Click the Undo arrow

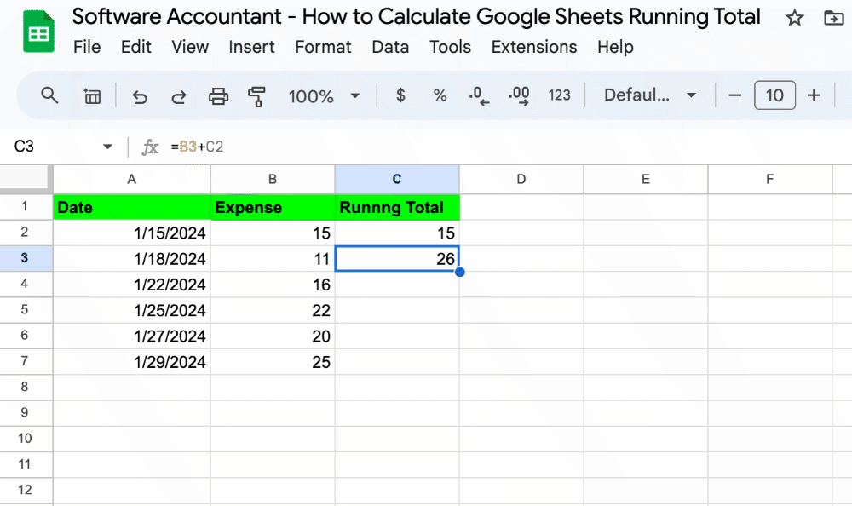pyautogui.click(x=140, y=97)
